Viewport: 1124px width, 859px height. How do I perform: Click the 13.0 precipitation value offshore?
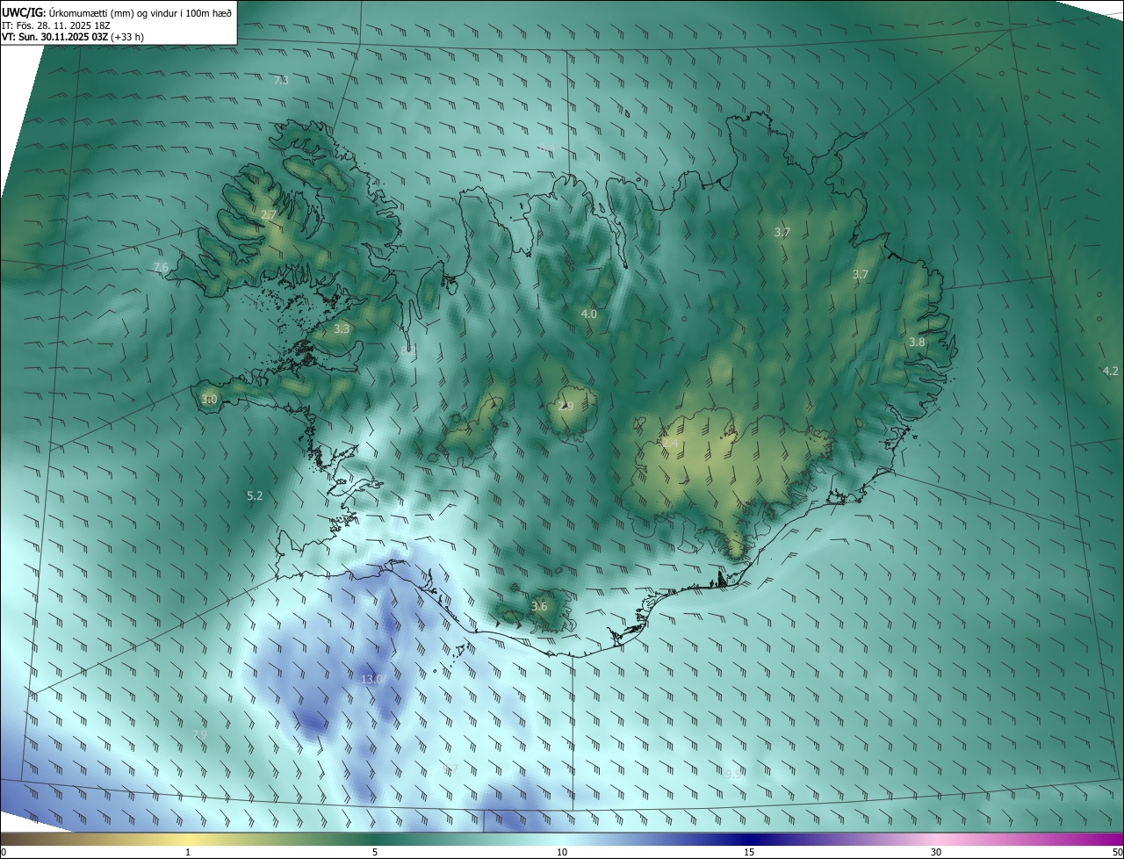372,679
